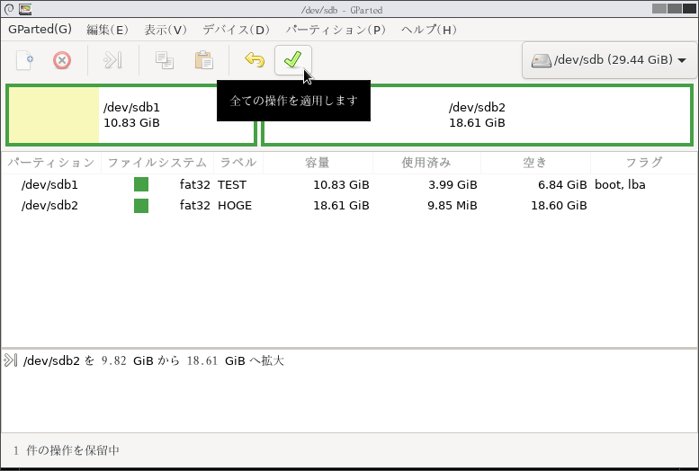Click the 3.99 GiB used cell

coord(453,184)
